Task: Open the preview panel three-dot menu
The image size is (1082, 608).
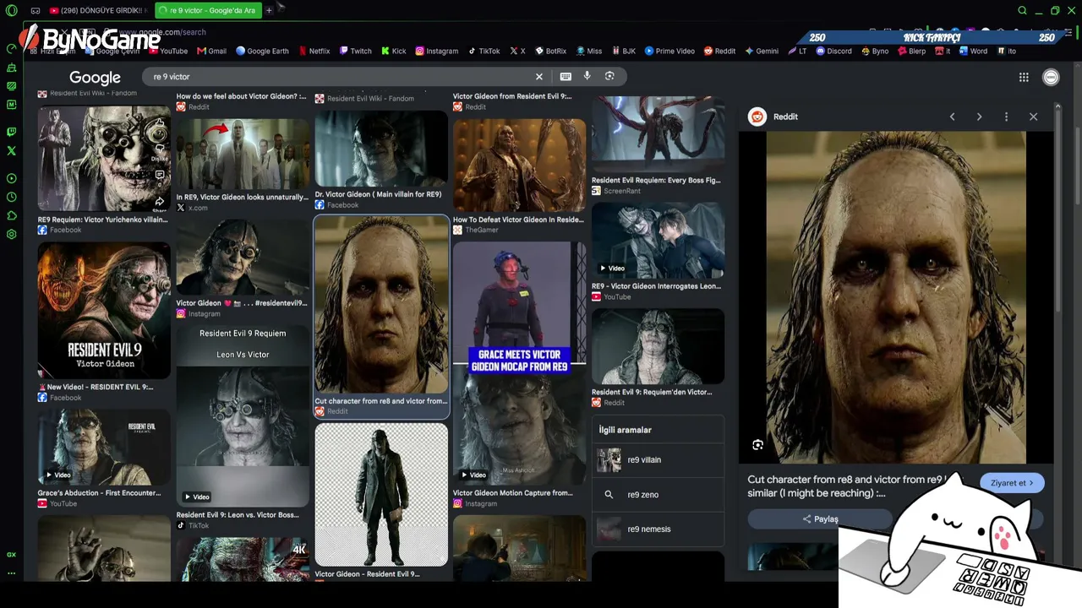Action: pos(1006,117)
